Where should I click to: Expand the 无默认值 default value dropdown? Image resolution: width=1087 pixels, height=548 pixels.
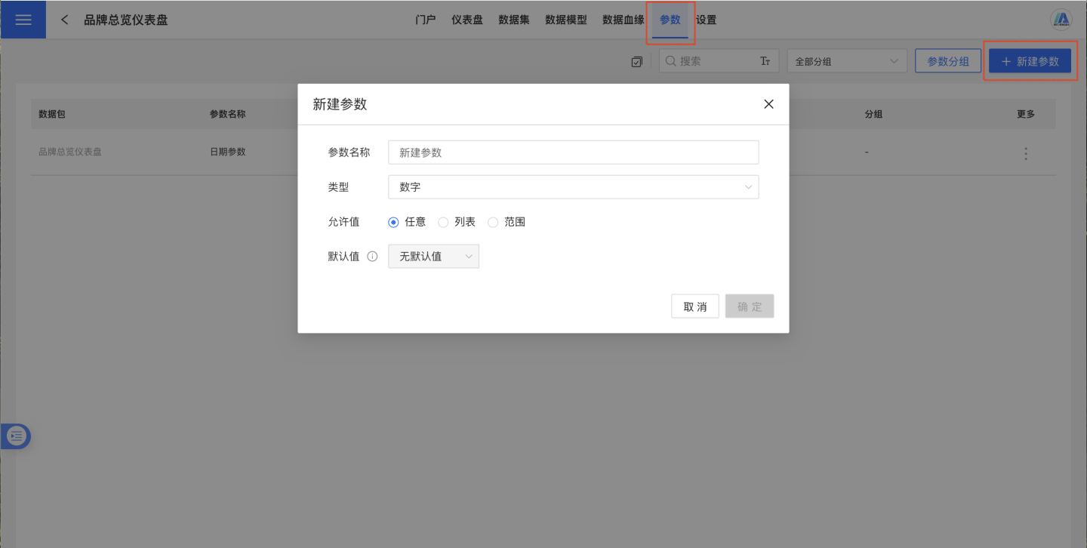pos(433,257)
